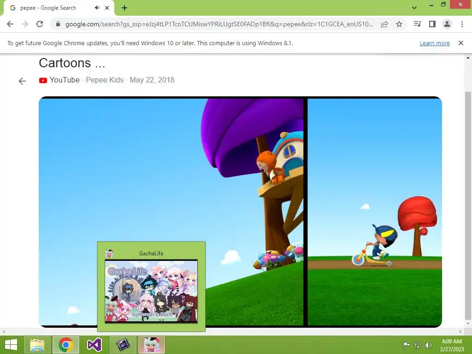Reload the page with the refresh icon
This screenshot has height=354, width=472.
40,24
